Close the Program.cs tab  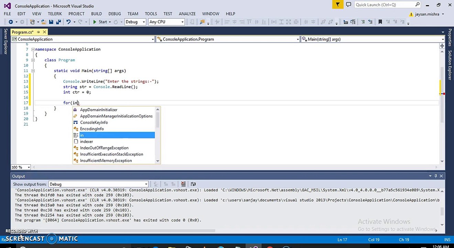(x=44, y=32)
